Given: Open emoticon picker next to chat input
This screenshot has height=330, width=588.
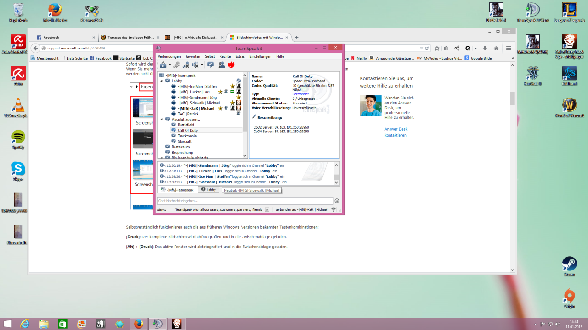Looking at the screenshot, I should pos(337,201).
